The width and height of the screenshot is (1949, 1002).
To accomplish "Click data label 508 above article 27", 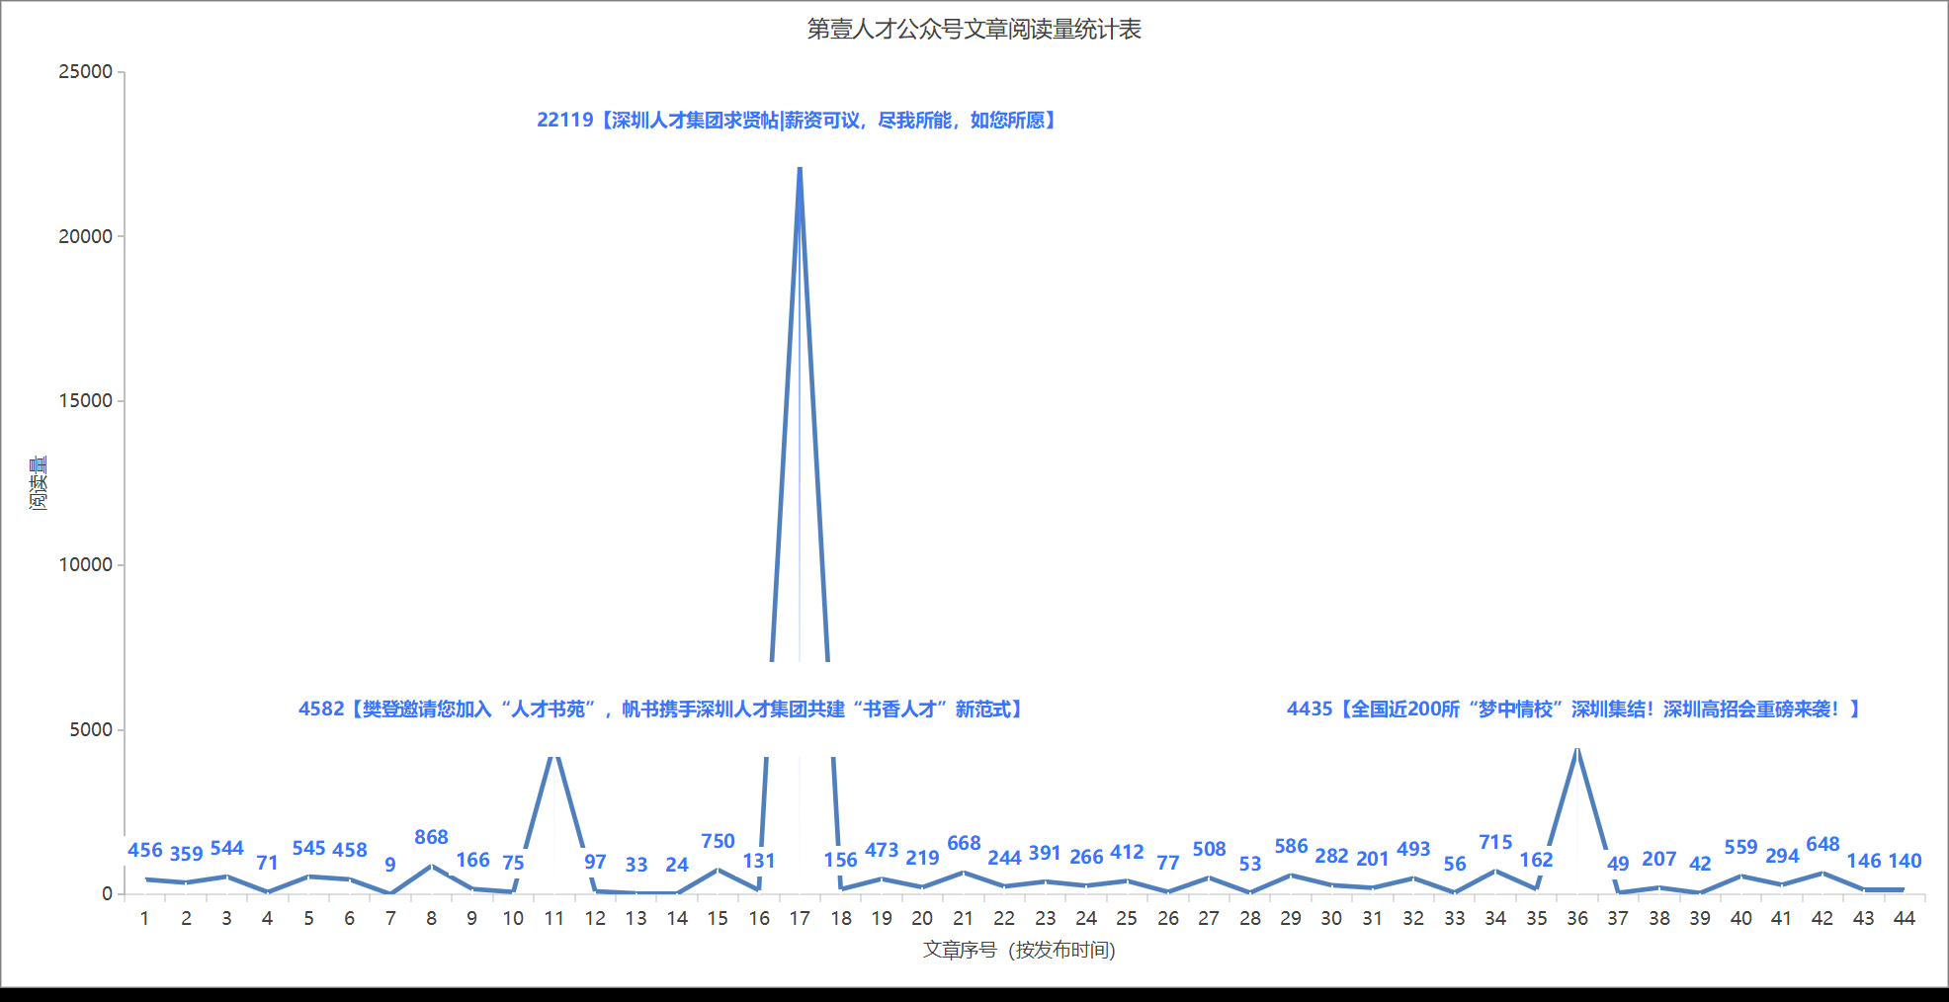I will [x=1210, y=849].
